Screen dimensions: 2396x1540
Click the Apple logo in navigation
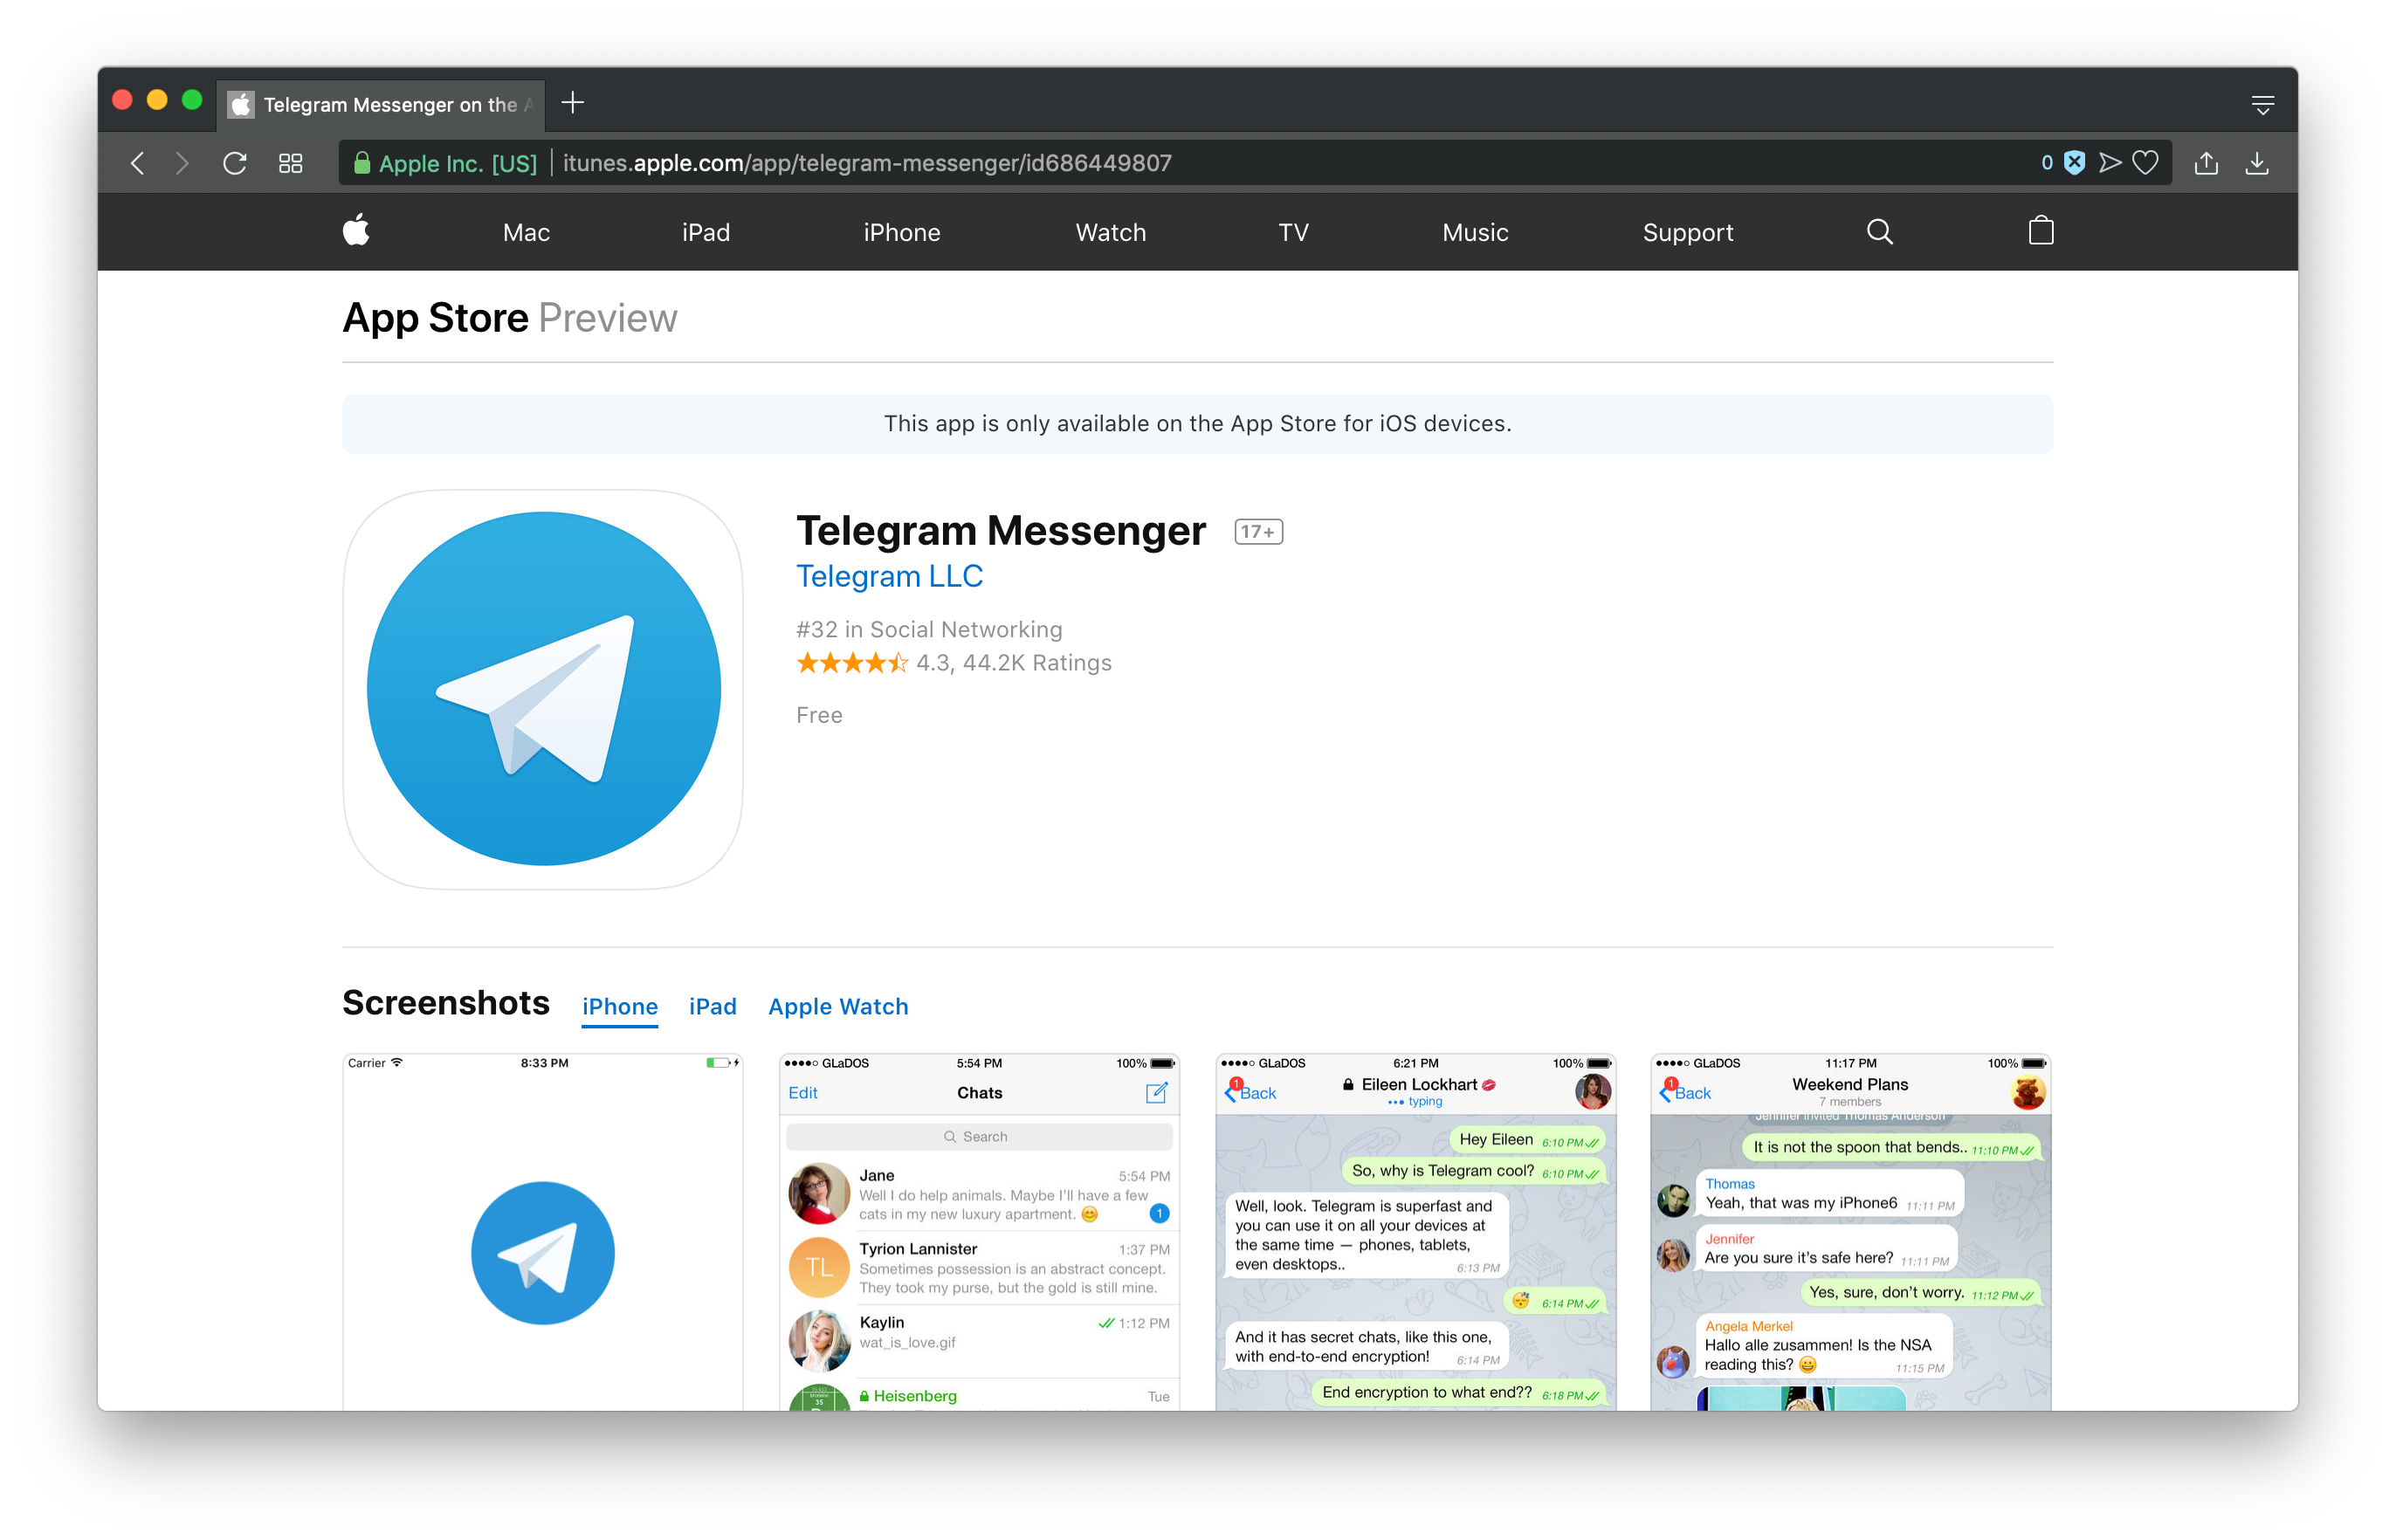point(356,231)
